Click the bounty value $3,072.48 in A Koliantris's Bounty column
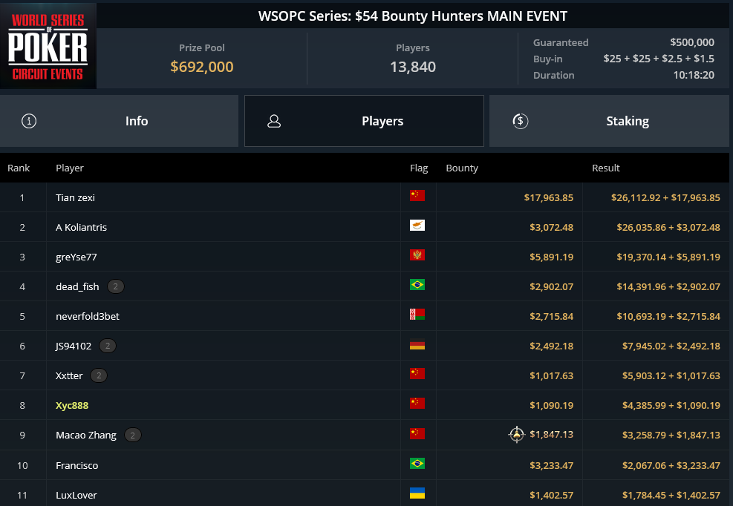Image resolution: width=733 pixels, height=506 pixels. [x=551, y=228]
